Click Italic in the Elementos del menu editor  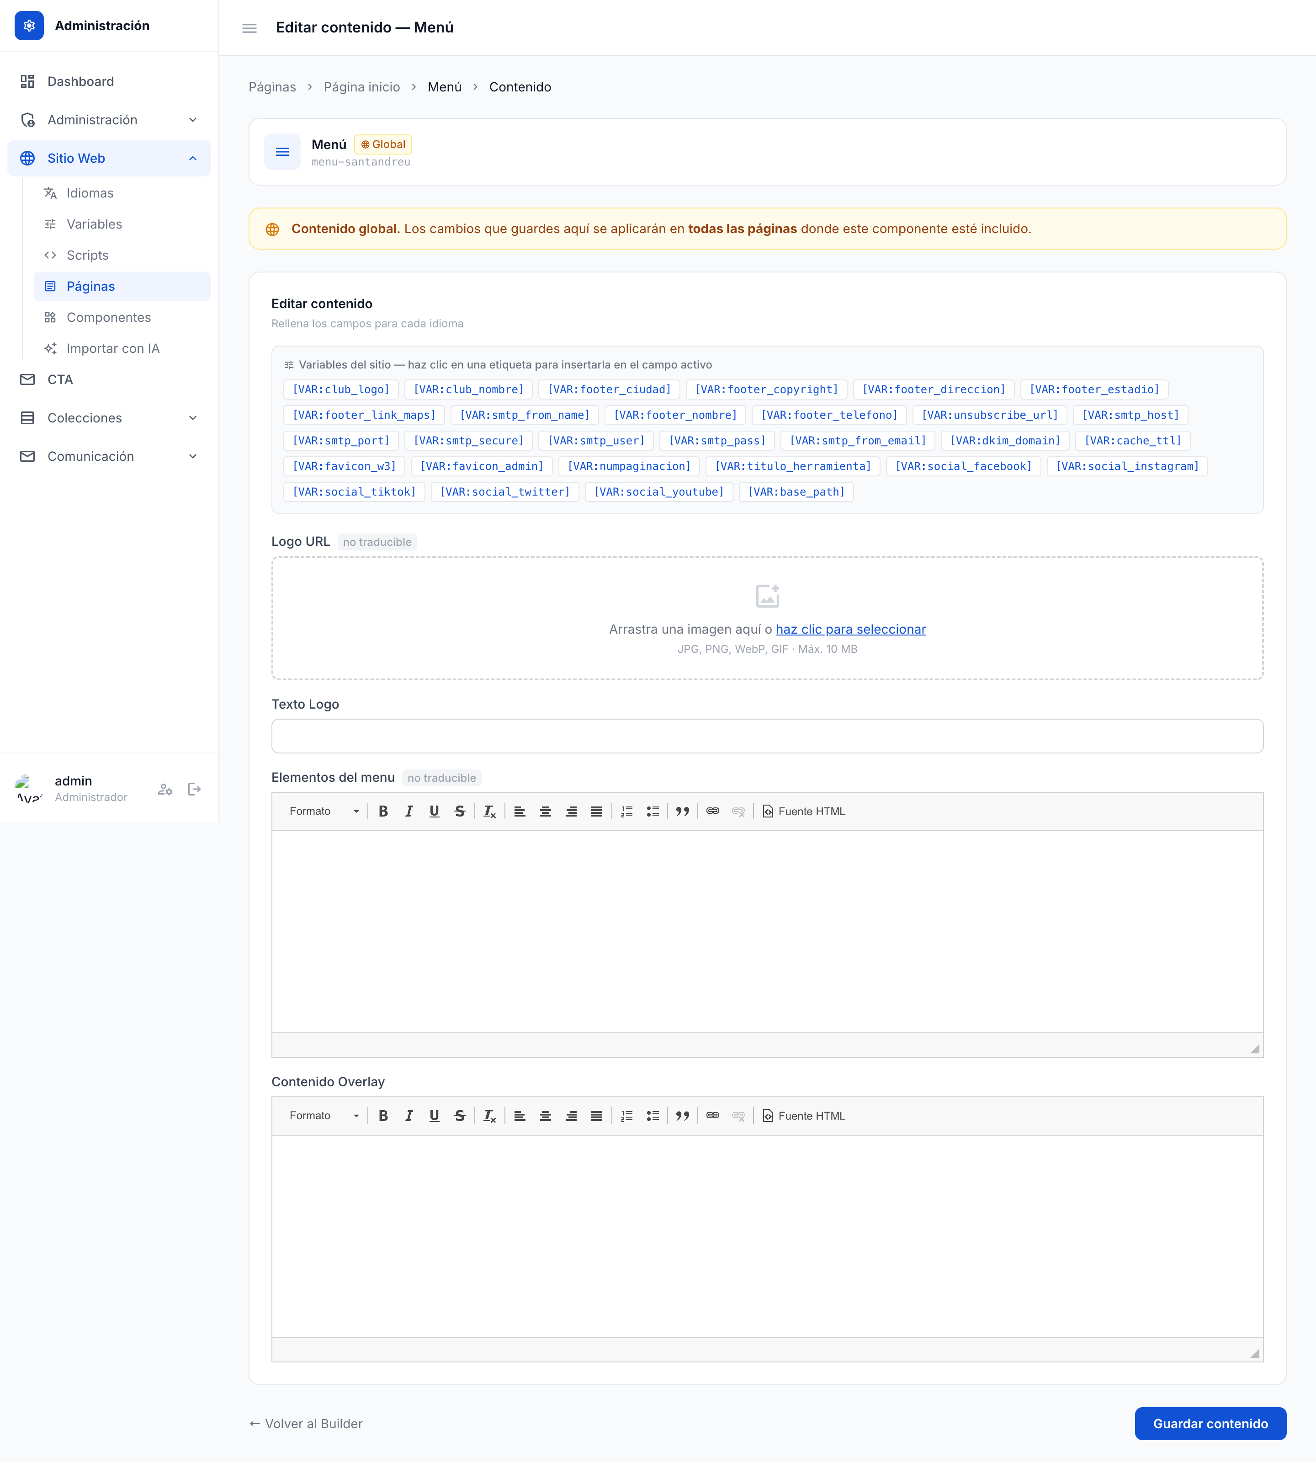pos(409,811)
